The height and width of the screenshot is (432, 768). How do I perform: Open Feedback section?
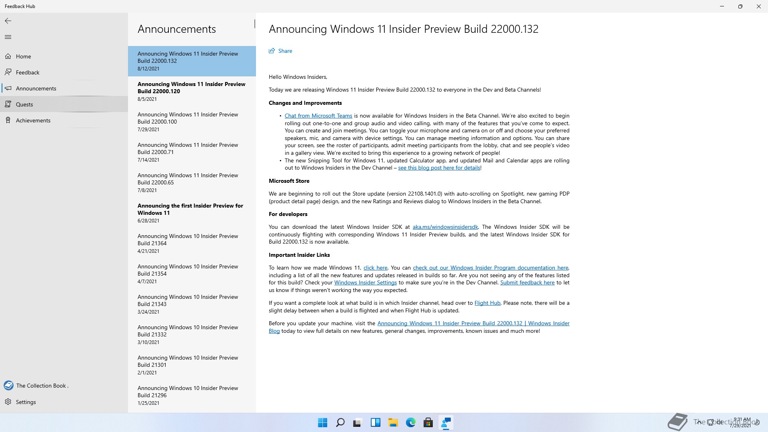(x=64, y=72)
